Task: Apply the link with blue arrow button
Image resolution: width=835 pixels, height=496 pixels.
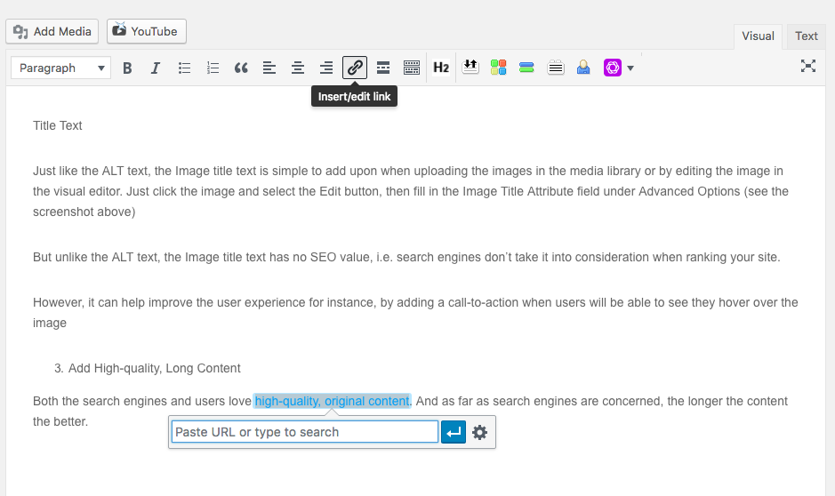Action: tap(454, 432)
